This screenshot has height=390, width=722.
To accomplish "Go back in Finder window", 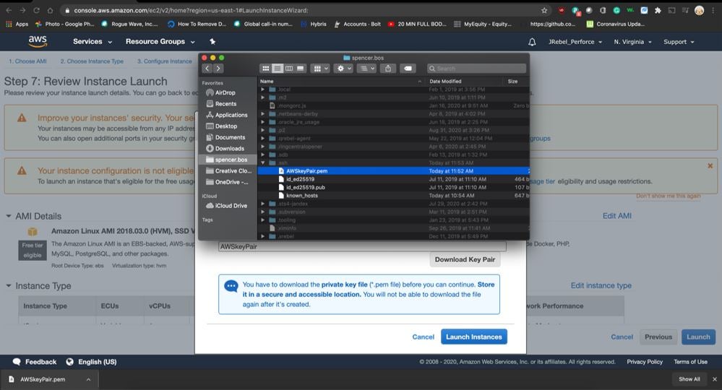I will (x=207, y=69).
